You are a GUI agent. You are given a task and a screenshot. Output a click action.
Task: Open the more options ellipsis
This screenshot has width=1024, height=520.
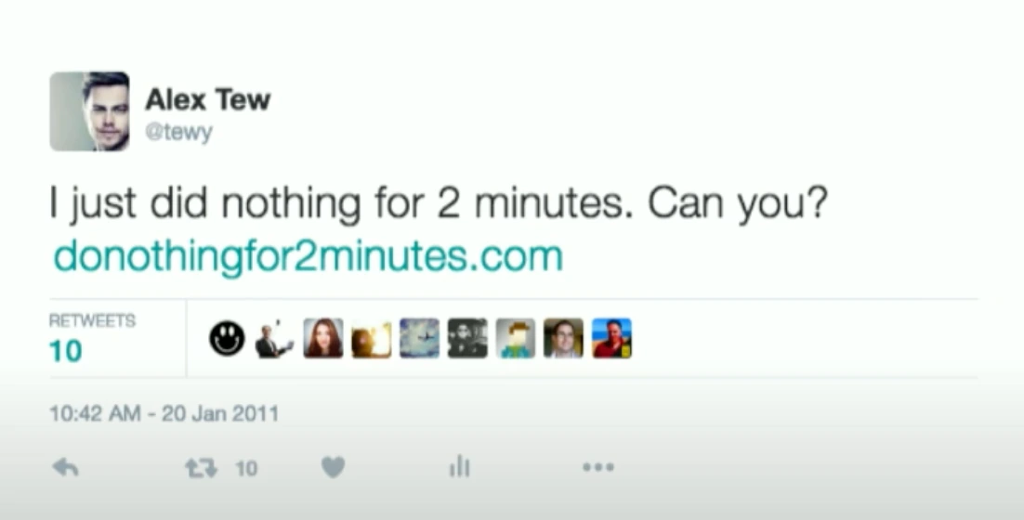point(598,466)
